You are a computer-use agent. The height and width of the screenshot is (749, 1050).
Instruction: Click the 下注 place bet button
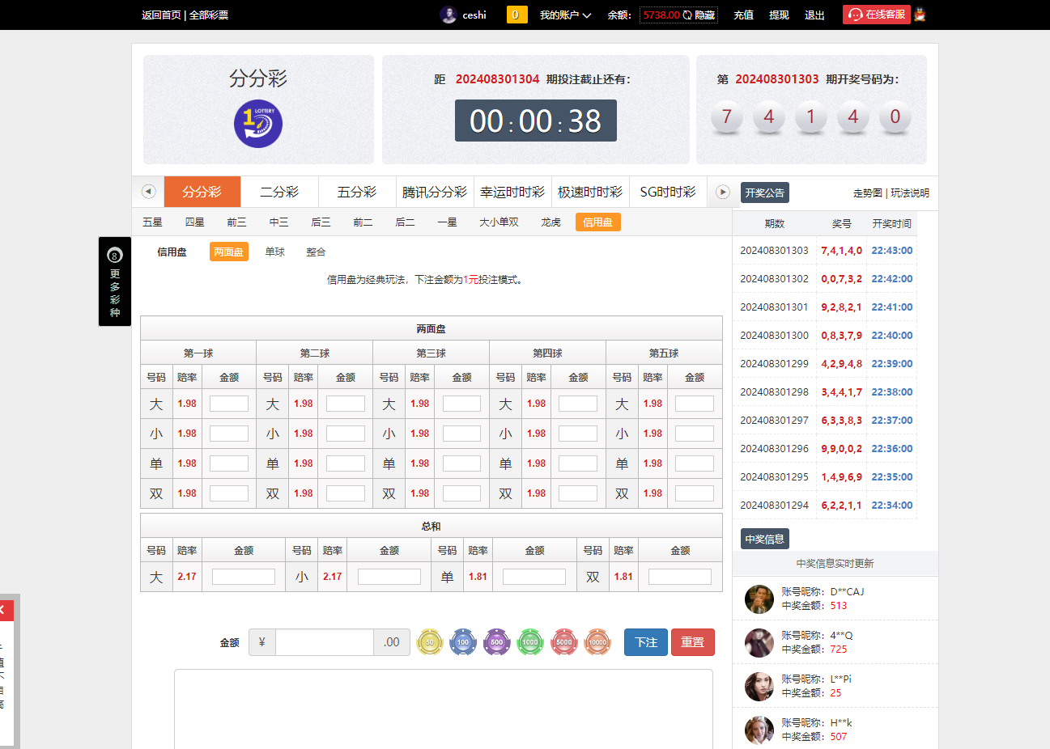645,641
